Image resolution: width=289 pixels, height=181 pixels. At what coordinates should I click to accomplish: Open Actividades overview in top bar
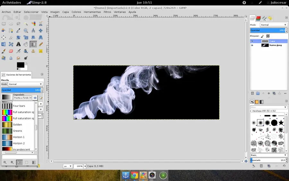pyautogui.click(x=12, y=3)
